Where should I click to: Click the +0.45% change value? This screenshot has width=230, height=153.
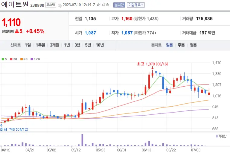click(x=35, y=31)
